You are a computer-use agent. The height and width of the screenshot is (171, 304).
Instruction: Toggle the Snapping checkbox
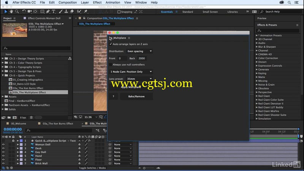pos(119,12)
